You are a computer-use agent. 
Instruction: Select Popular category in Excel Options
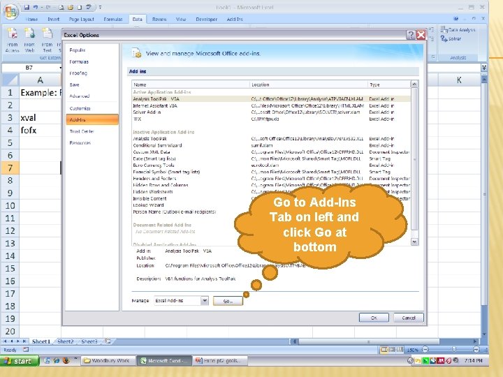pyautogui.click(x=92, y=50)
